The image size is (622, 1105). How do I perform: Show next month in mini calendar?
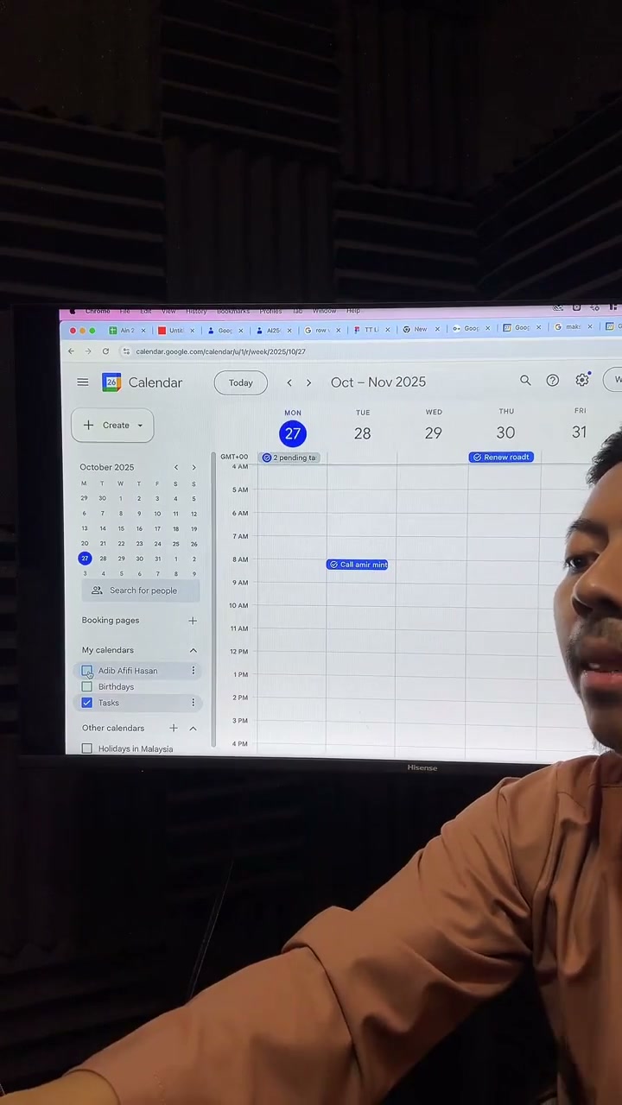click(x=194, y=467)
